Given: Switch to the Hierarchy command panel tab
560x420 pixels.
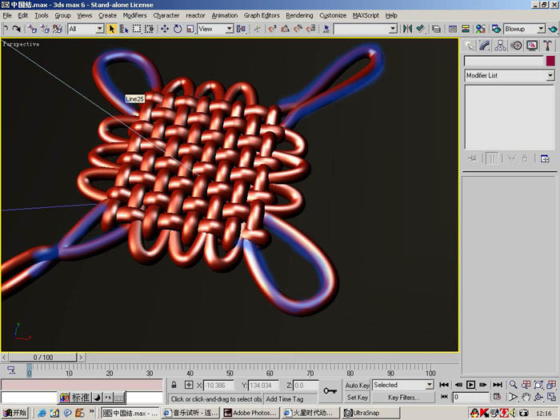Looking at the screenshot, I should [x=500, y=46].
